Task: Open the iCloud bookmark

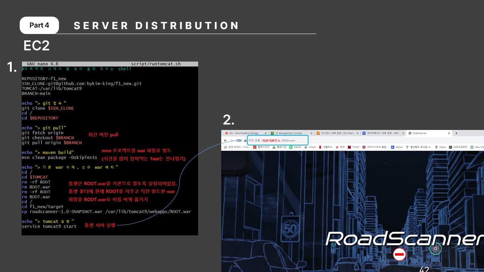Action: pos(310,147)
